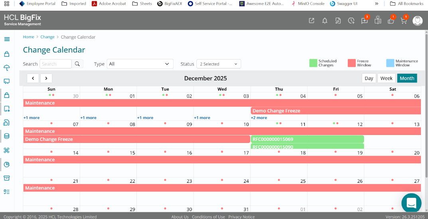Open the About Us footer link
Viewport: 428px width, 219px height.
(x=180, y=217)
